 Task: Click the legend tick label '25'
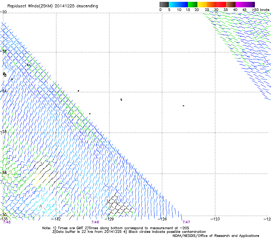tap(207, 10)
